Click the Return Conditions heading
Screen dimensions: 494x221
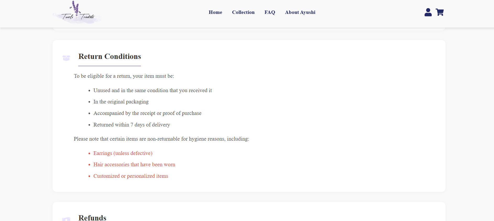[109, 57]
